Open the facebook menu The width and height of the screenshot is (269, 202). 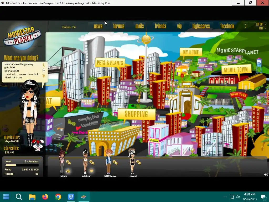tap(227, 26)
